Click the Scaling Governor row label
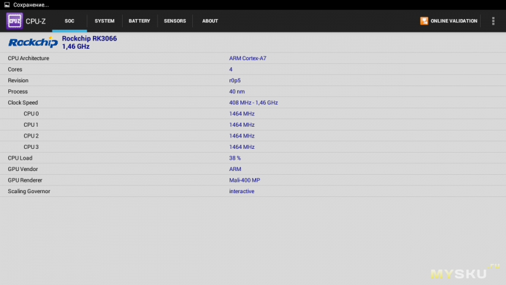Viewport: 506px width, 285px height. [x=29, y=191]
